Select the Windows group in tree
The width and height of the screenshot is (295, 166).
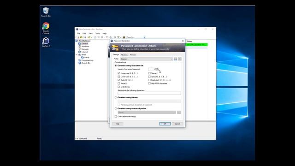(x=85, y=46)
